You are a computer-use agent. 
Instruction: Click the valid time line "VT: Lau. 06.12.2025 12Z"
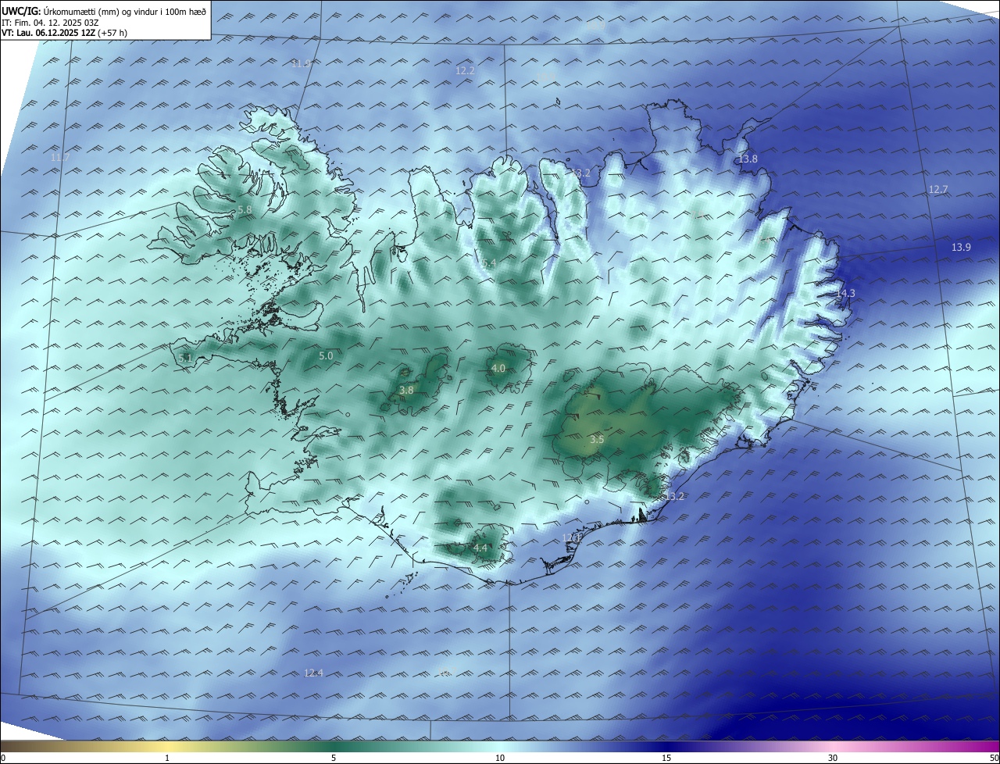48,33
